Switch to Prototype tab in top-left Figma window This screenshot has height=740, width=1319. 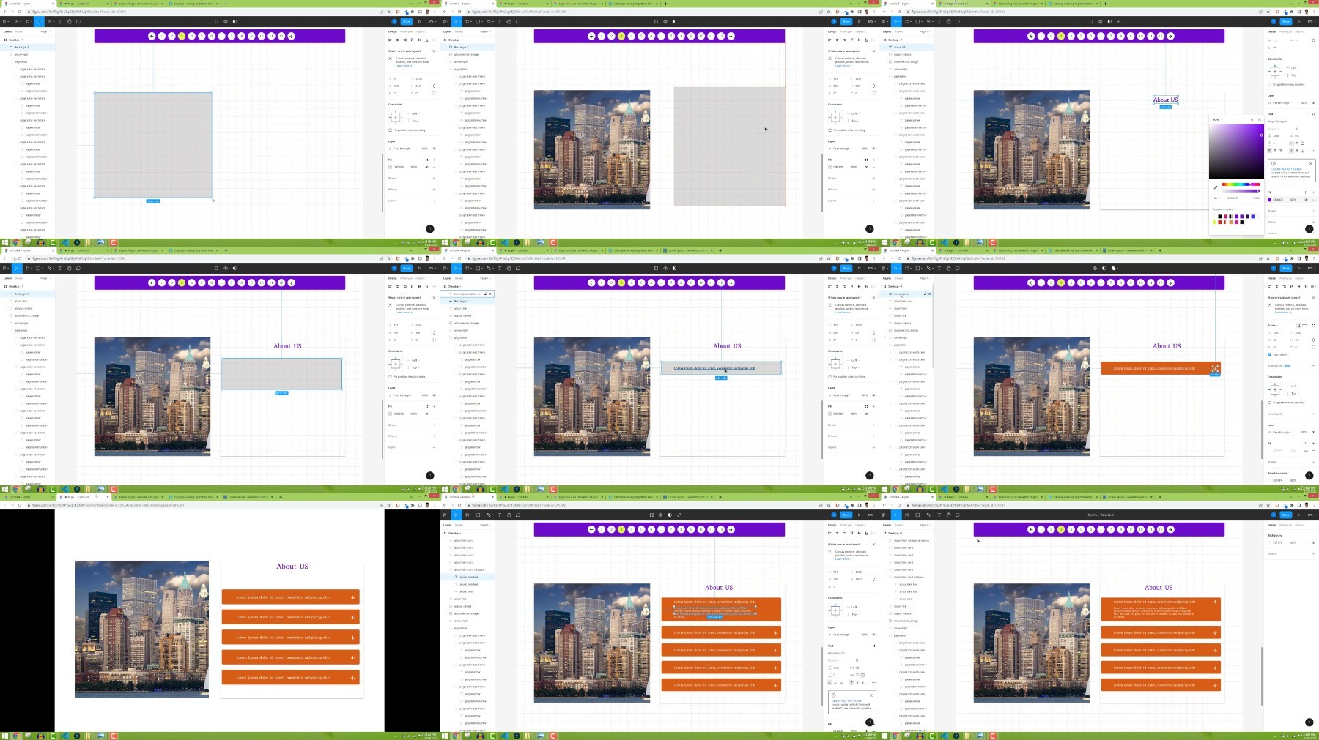tap(406, 31)
